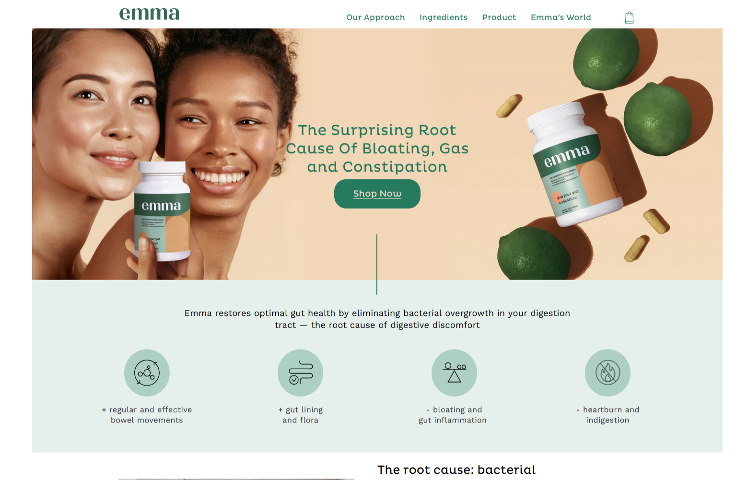
Task: Click the emma logo in header
Action: pos(149,13)
